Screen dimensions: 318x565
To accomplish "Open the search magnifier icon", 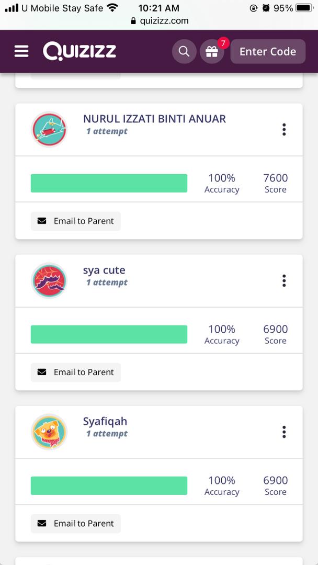I will (184, 51).
